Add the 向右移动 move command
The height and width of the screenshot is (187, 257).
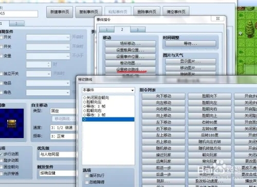163,109
